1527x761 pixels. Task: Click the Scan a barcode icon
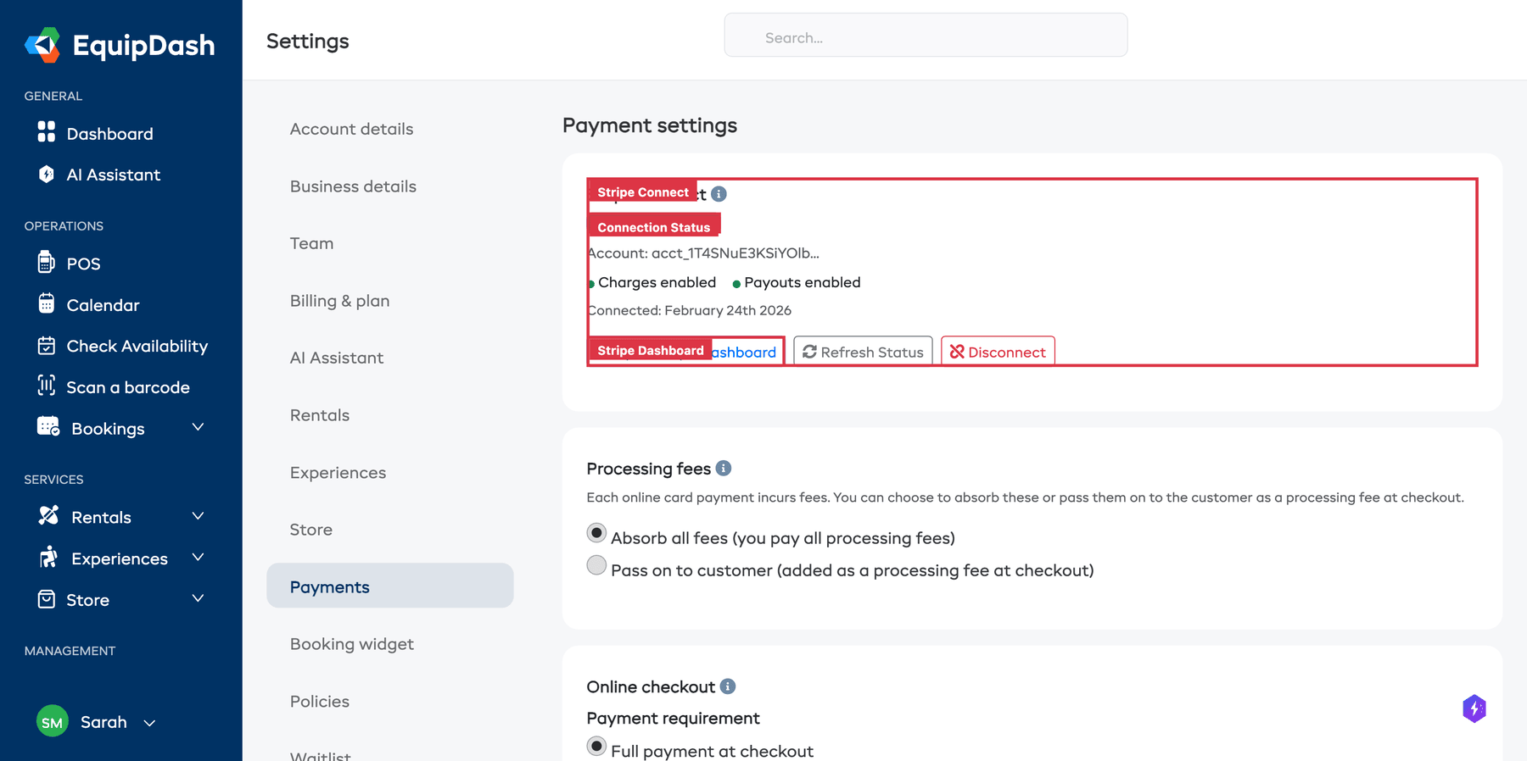click(x=47, y=386)
